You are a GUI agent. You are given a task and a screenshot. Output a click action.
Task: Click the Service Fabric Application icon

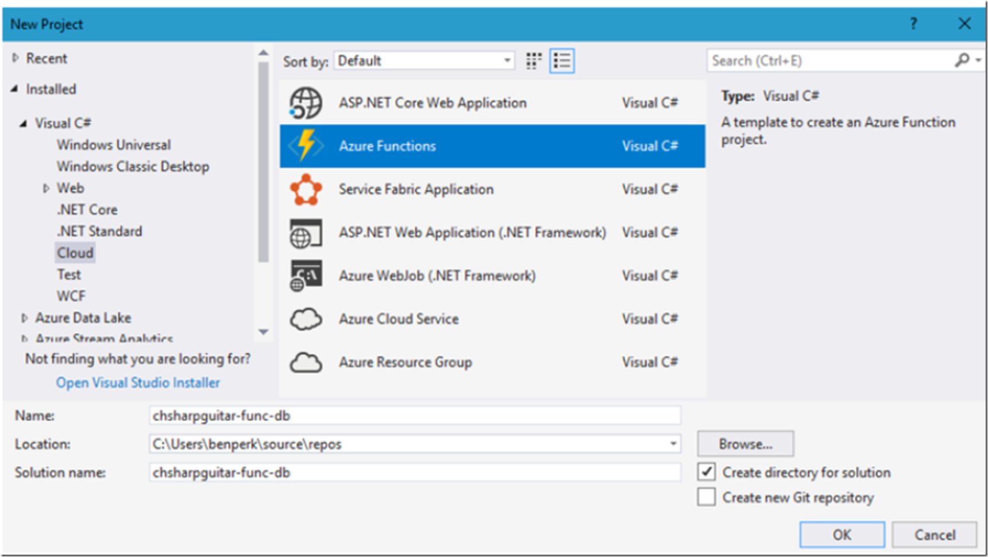pos(306,190)
